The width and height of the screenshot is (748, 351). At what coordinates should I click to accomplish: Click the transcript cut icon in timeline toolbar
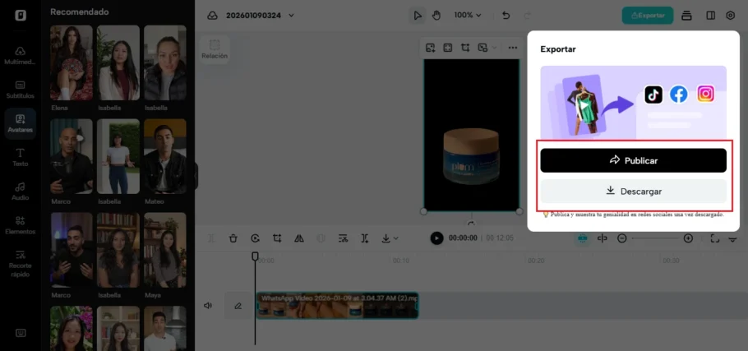coord(343,238)
